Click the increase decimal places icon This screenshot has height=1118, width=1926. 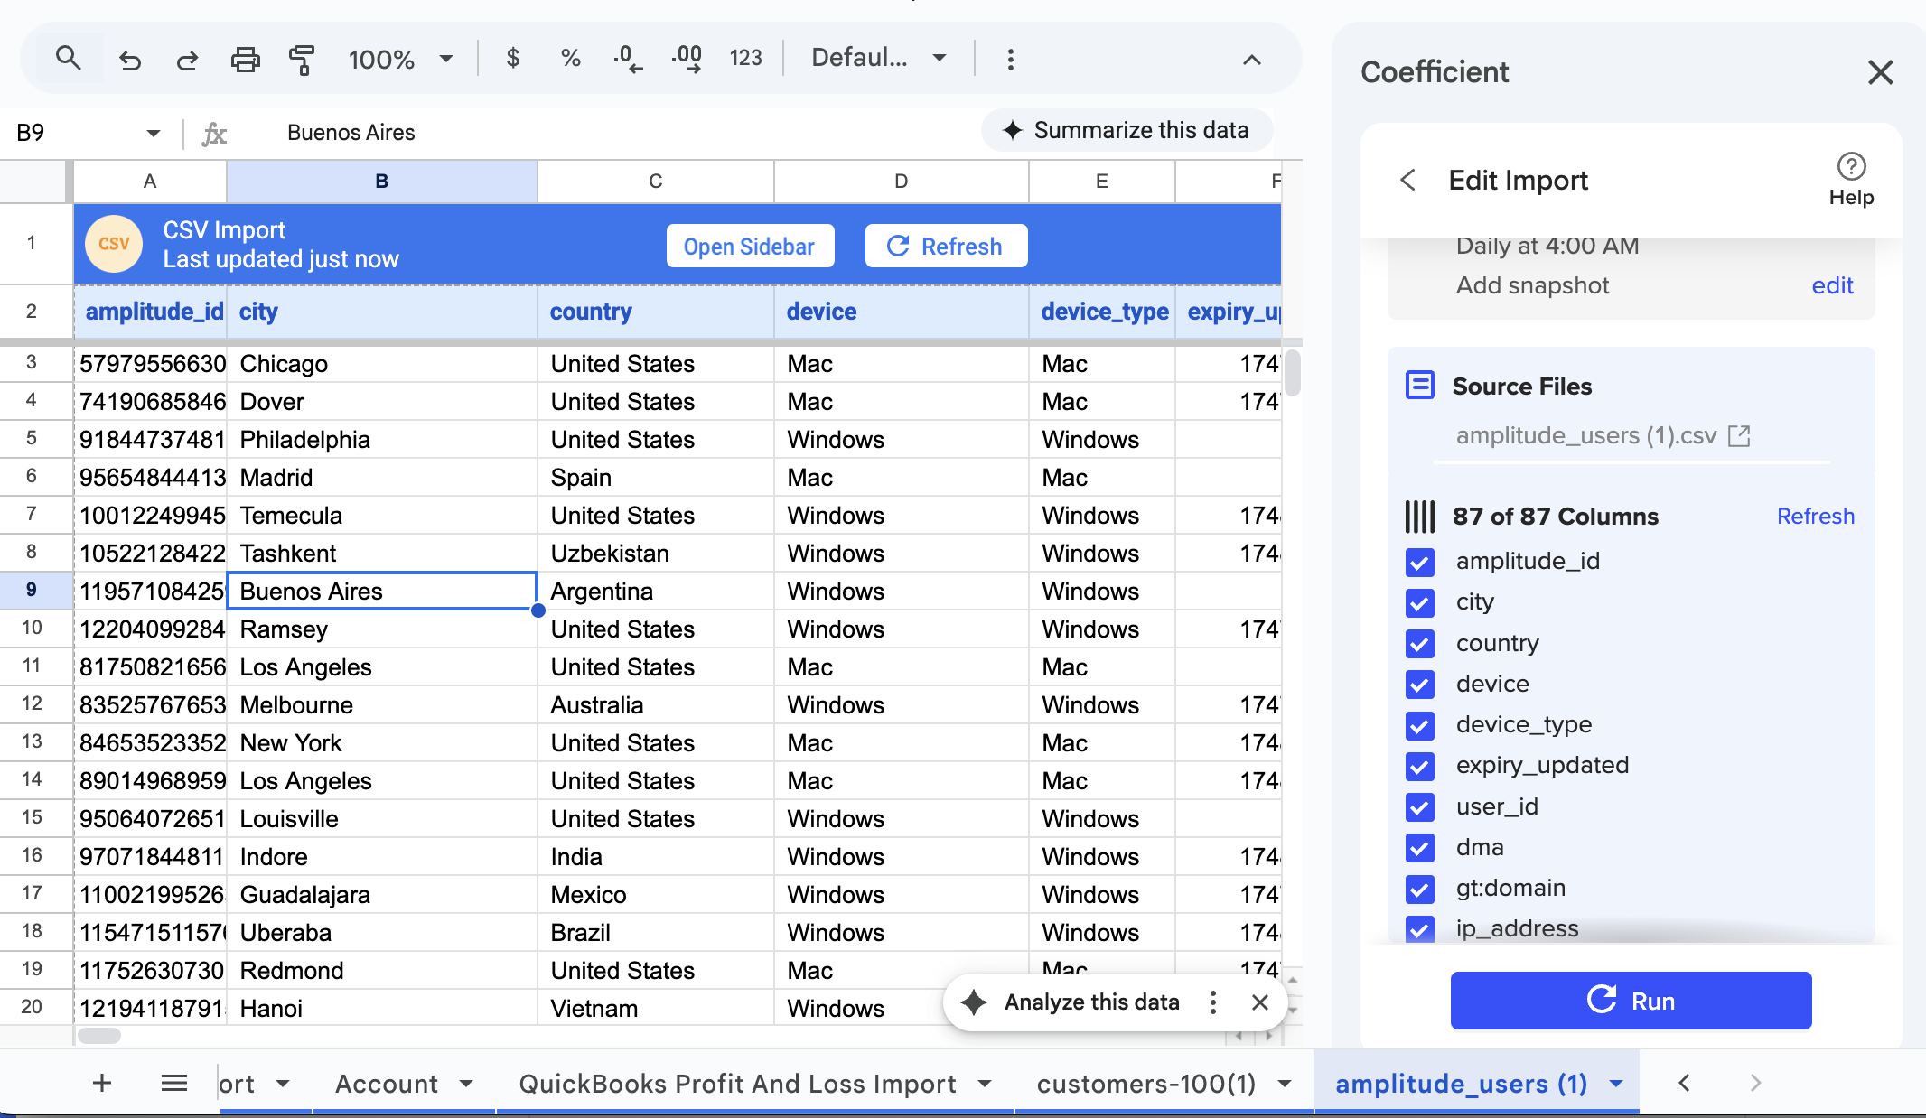point(687,59)
